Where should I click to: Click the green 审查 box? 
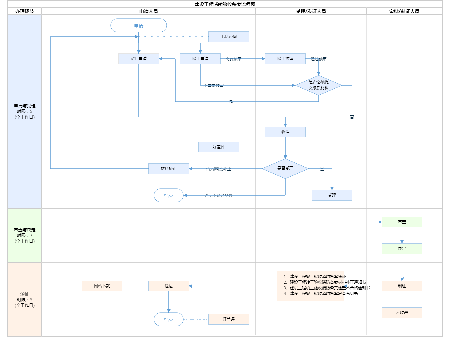click(402, 222)
